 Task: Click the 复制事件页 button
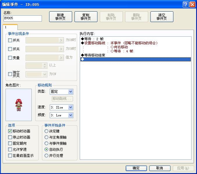point(86,17)
